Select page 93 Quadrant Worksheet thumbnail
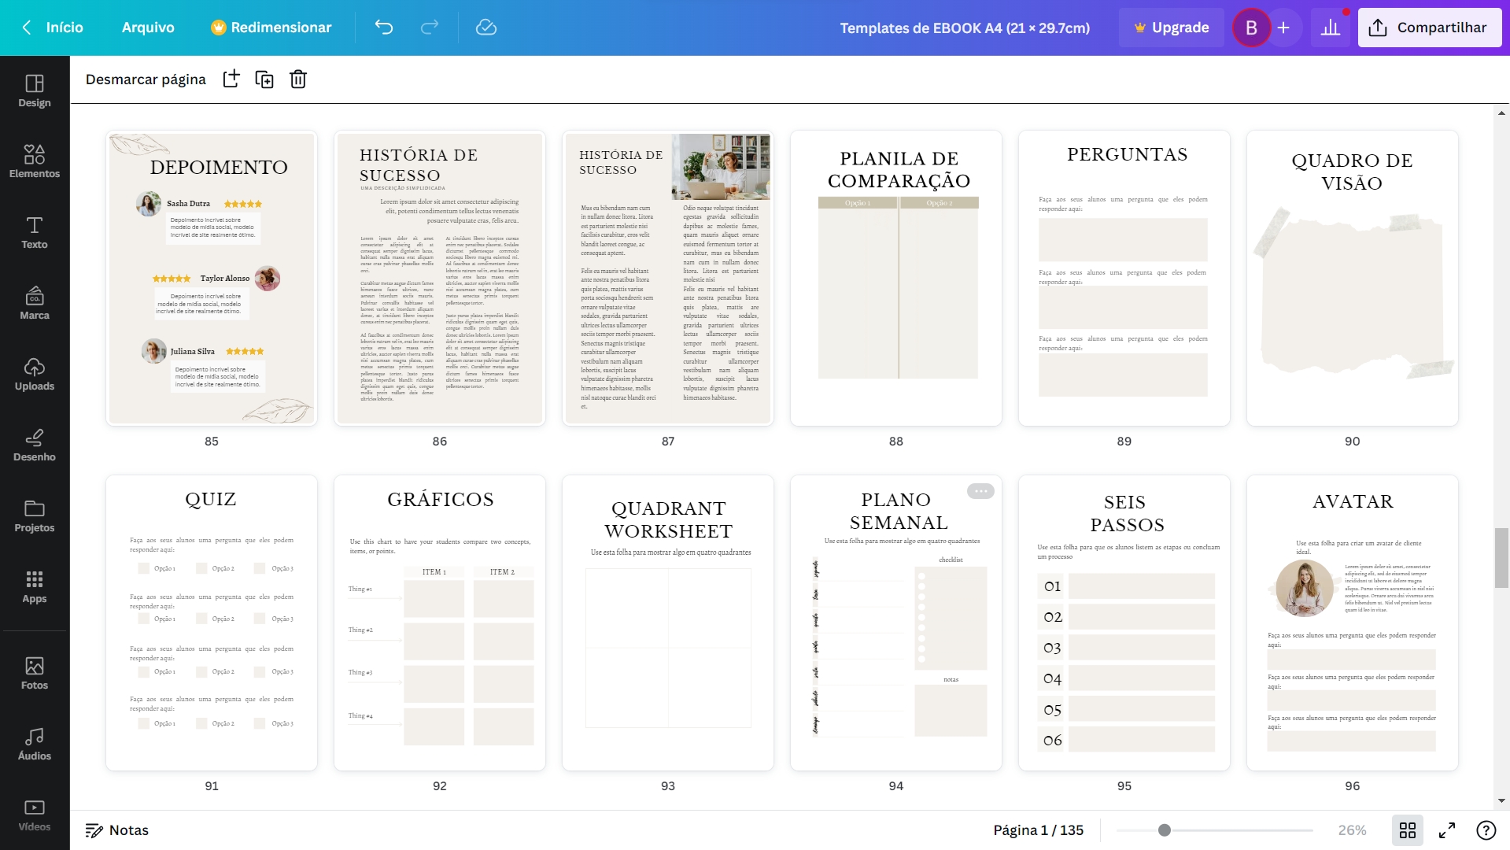 pos(668,623)
